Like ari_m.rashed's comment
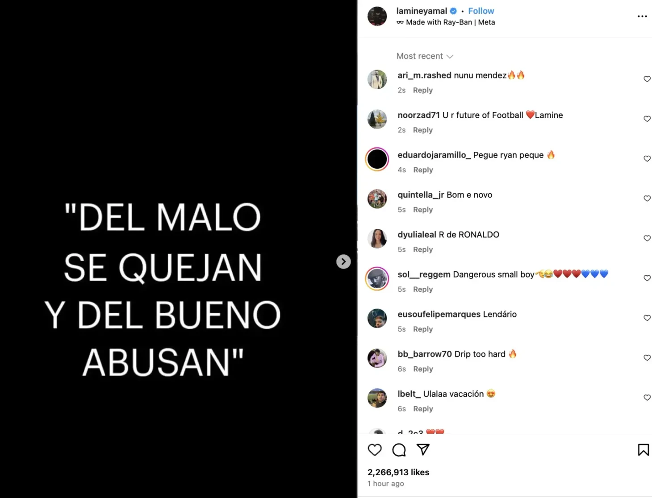Viewport: 652px width, 498px height. click(647, 79)
